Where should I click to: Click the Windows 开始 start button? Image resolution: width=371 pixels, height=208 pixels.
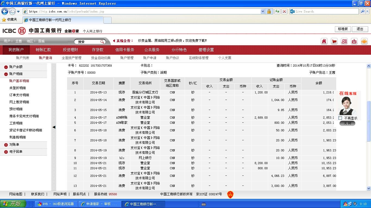(13, 204)
